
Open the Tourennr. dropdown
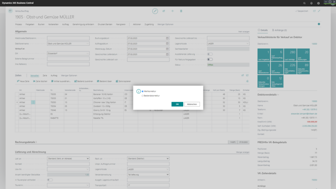coord(88,185)
